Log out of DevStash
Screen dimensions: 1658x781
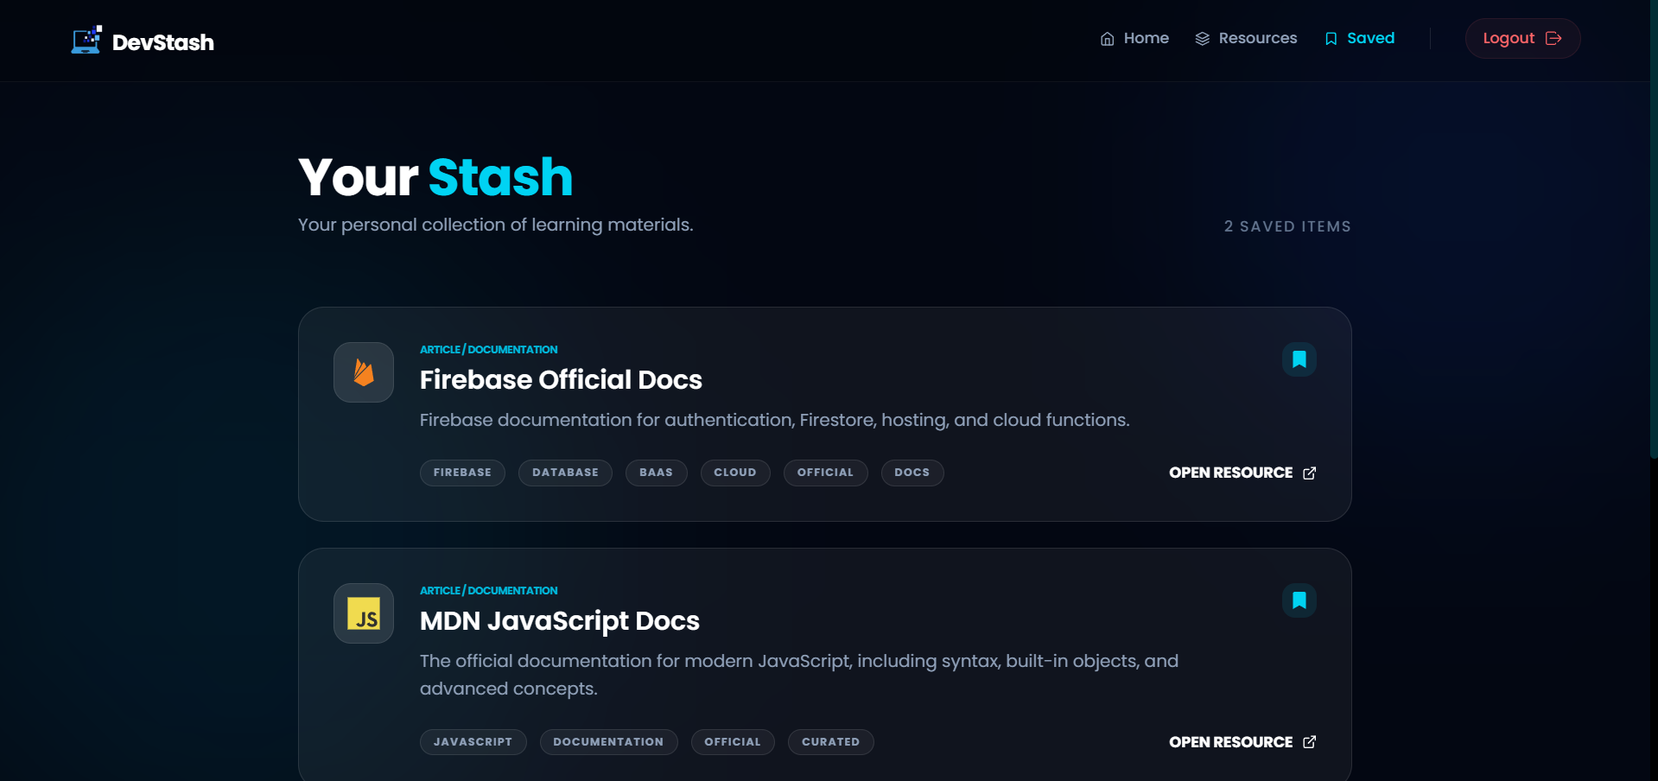[1521, 37]
